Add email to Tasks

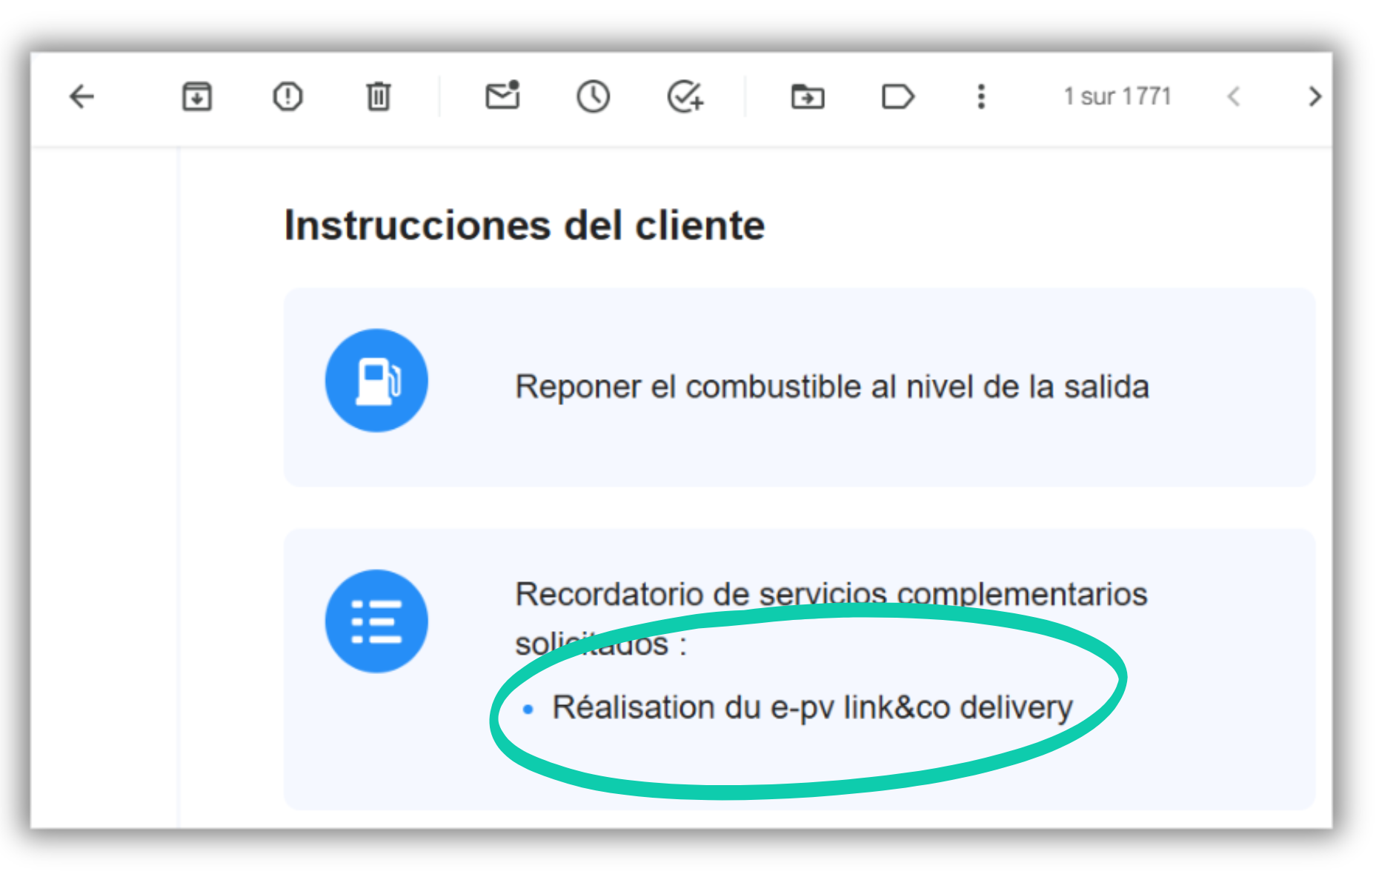click(685, 96)
